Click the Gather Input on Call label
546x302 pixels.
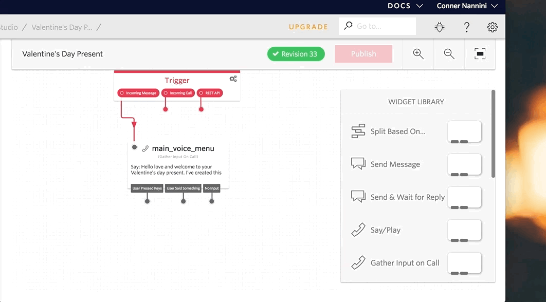tap(405, 263)
